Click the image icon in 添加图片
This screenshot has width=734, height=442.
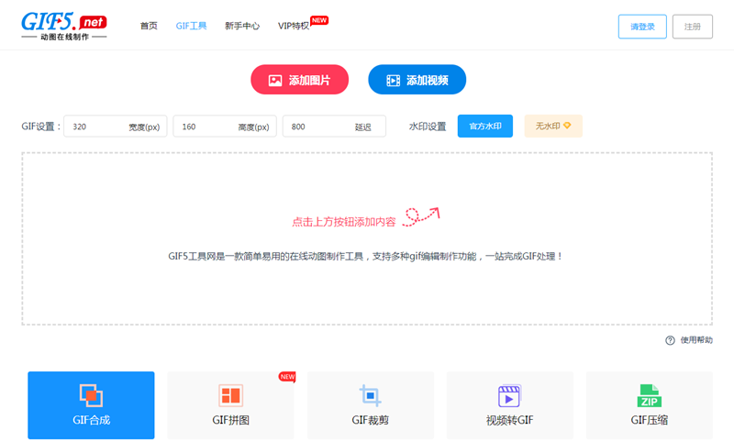[x=274, y=81]
